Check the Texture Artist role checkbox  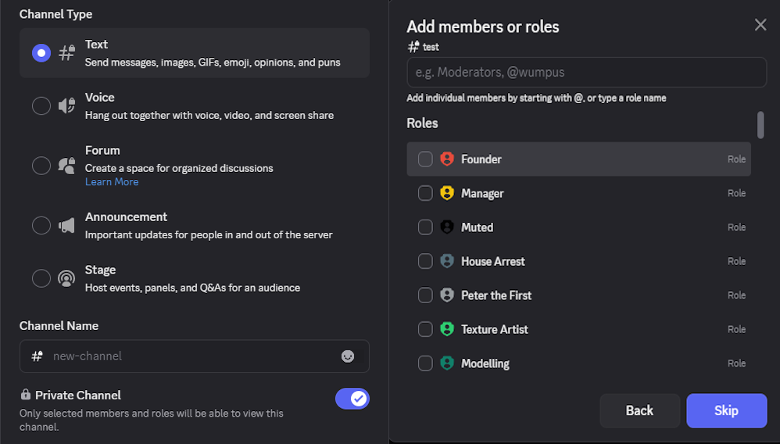(x=425, y=329)
